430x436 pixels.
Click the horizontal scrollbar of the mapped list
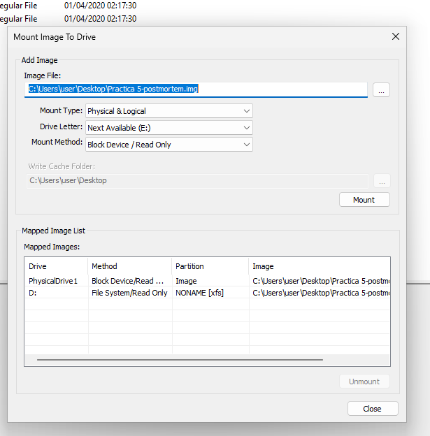click(x=180, y=360)
